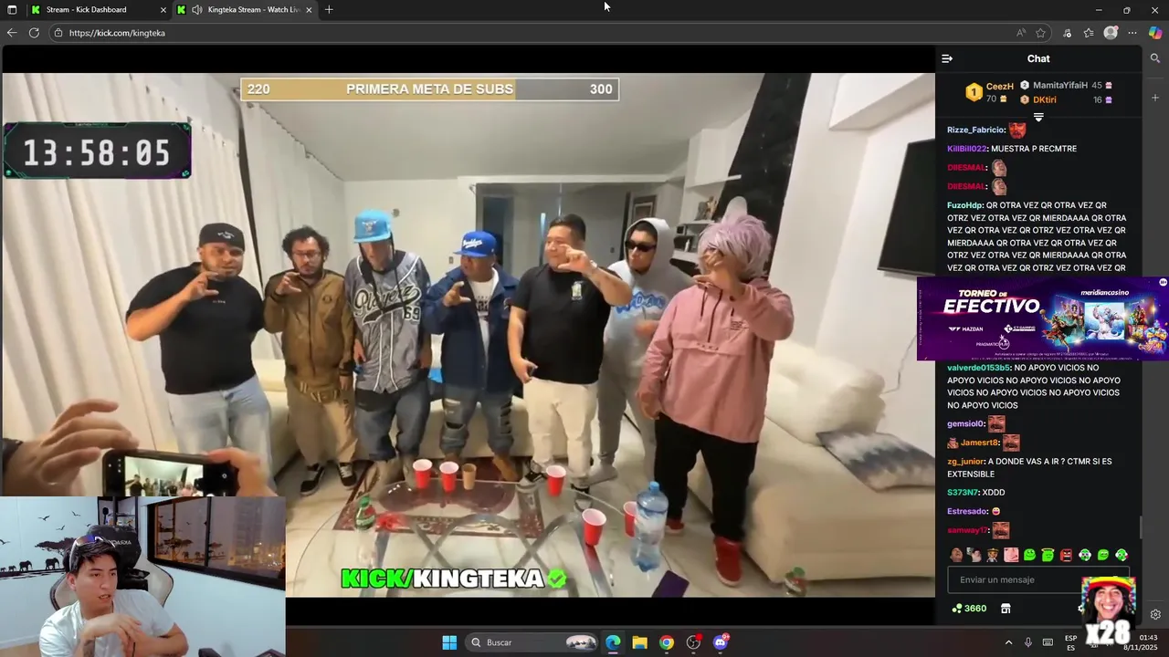This screenshot has width=1169, height=657.
Task: Close the Kingteka Stream tab
Action: 309,10
